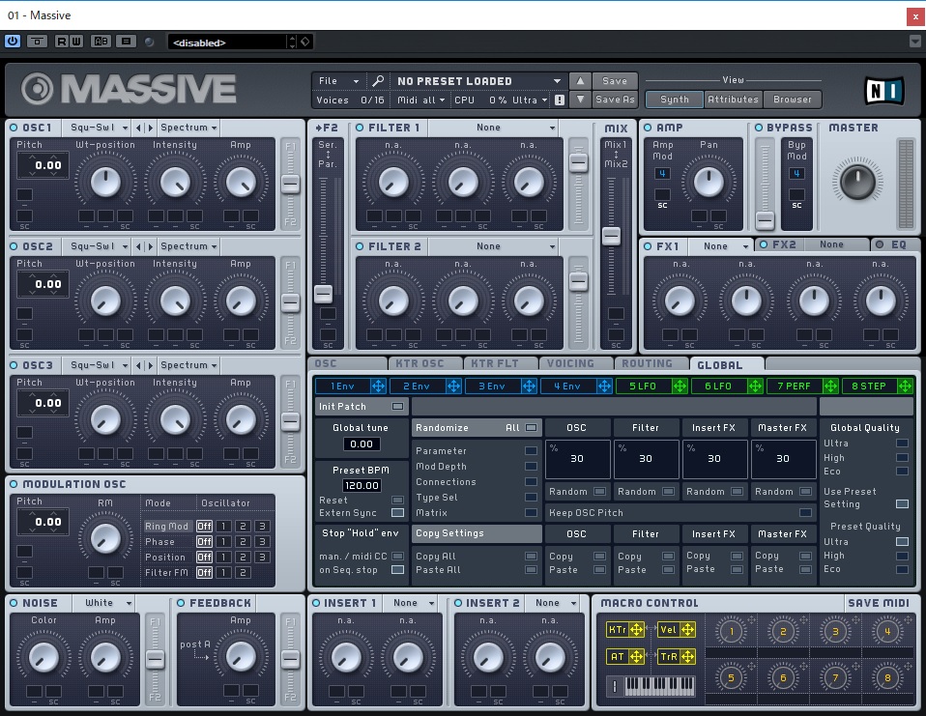Click the Preset BPM value field
The height and width of the screenshot is (716, 926).
(x=362, y=485)
